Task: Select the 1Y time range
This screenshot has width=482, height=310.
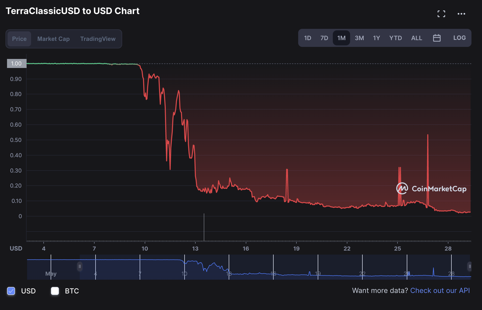Action: coord(376,38)
